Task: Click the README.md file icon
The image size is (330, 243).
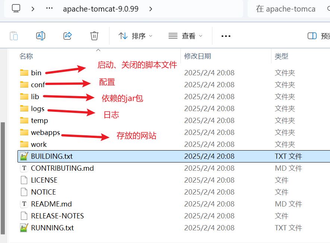Action: 24,204
